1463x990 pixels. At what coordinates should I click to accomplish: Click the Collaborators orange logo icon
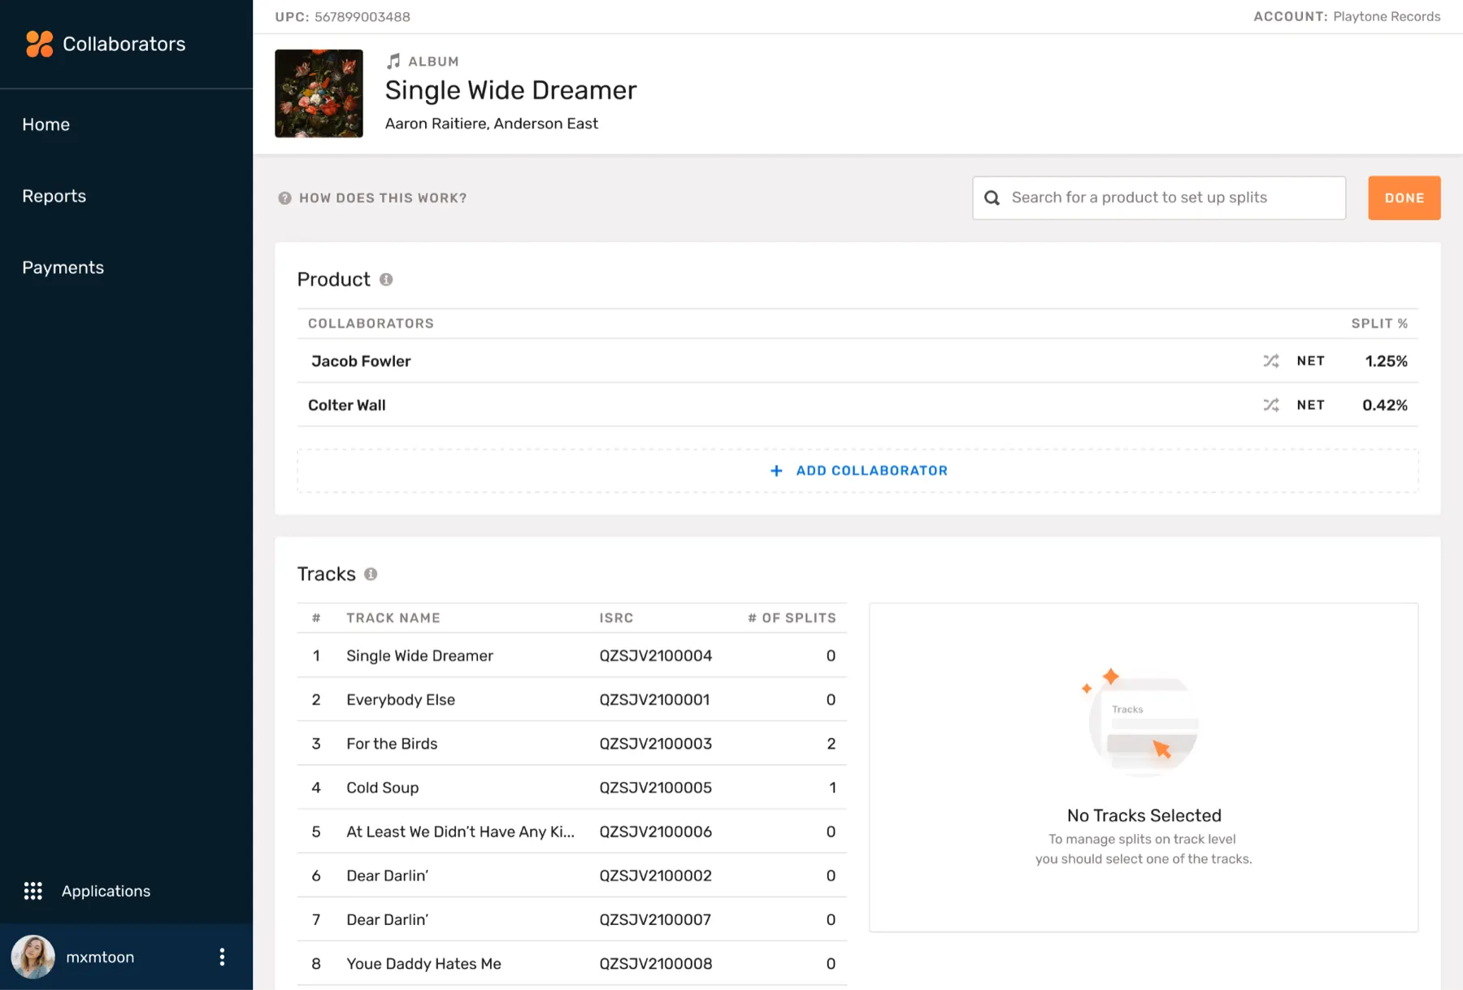[39, 44]
